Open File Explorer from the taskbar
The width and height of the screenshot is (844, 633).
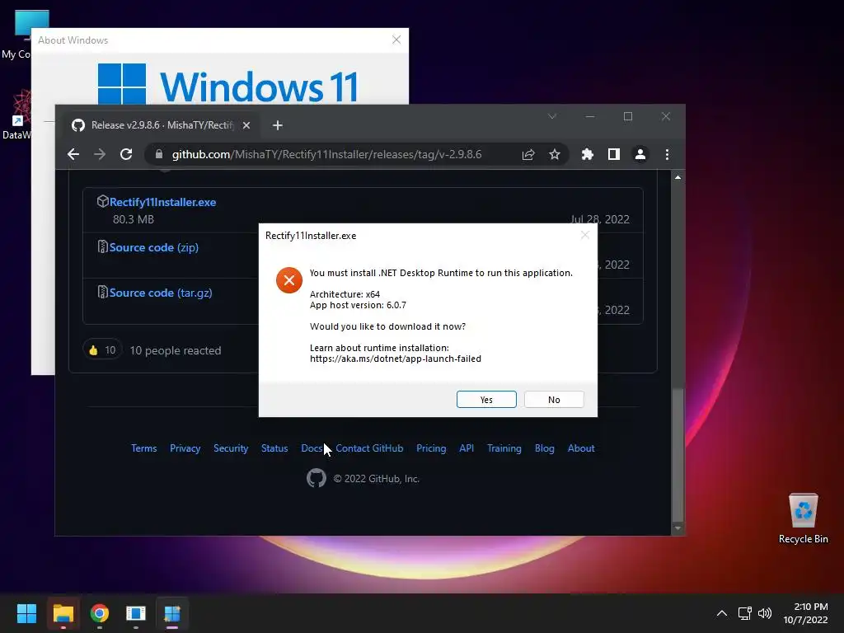(63, 613)
